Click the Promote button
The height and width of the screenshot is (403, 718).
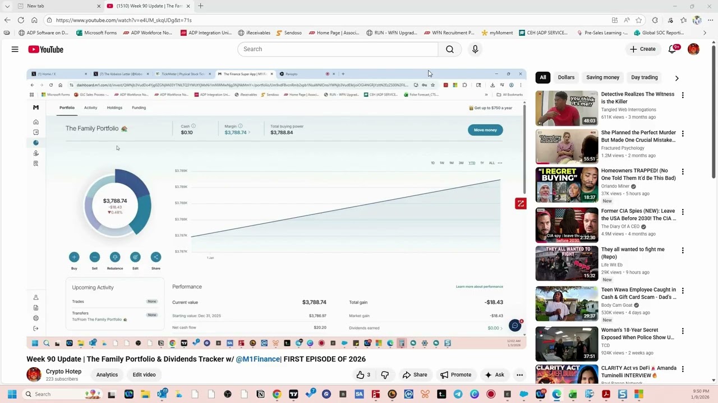pos(455,374)
